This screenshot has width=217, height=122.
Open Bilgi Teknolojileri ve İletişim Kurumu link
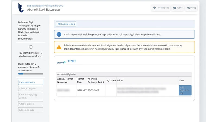(45, 6)
